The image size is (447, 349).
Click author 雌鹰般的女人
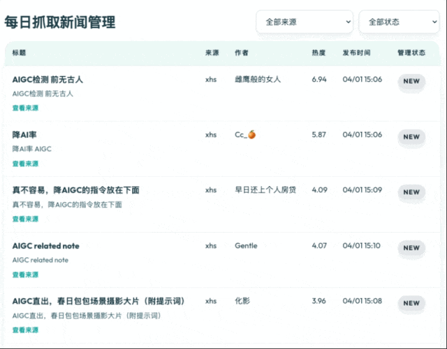[x=258, y=79]
